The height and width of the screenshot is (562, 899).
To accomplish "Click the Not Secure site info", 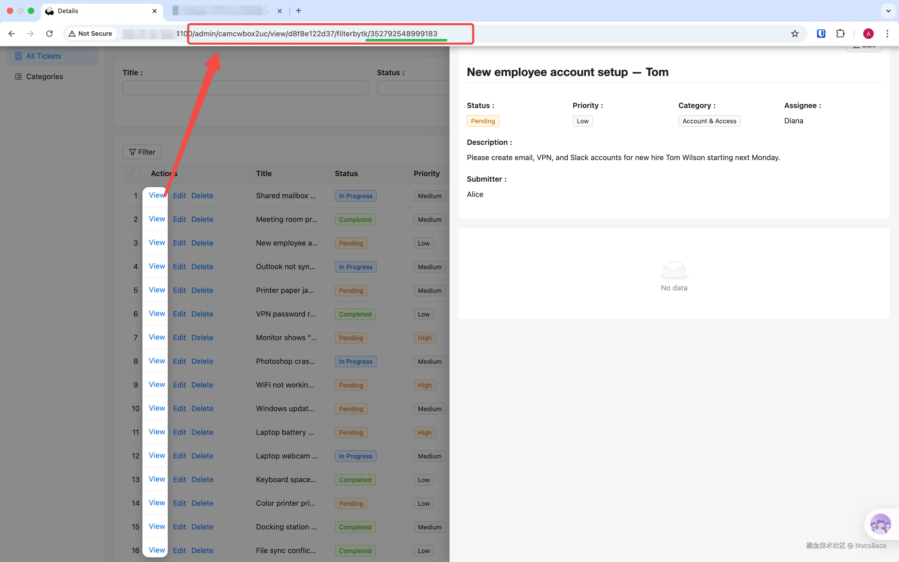I will coord(90,33).
